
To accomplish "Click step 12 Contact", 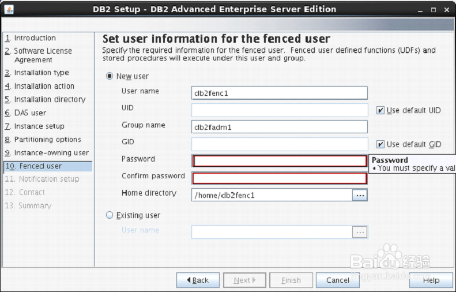I will tap(25, 192).
